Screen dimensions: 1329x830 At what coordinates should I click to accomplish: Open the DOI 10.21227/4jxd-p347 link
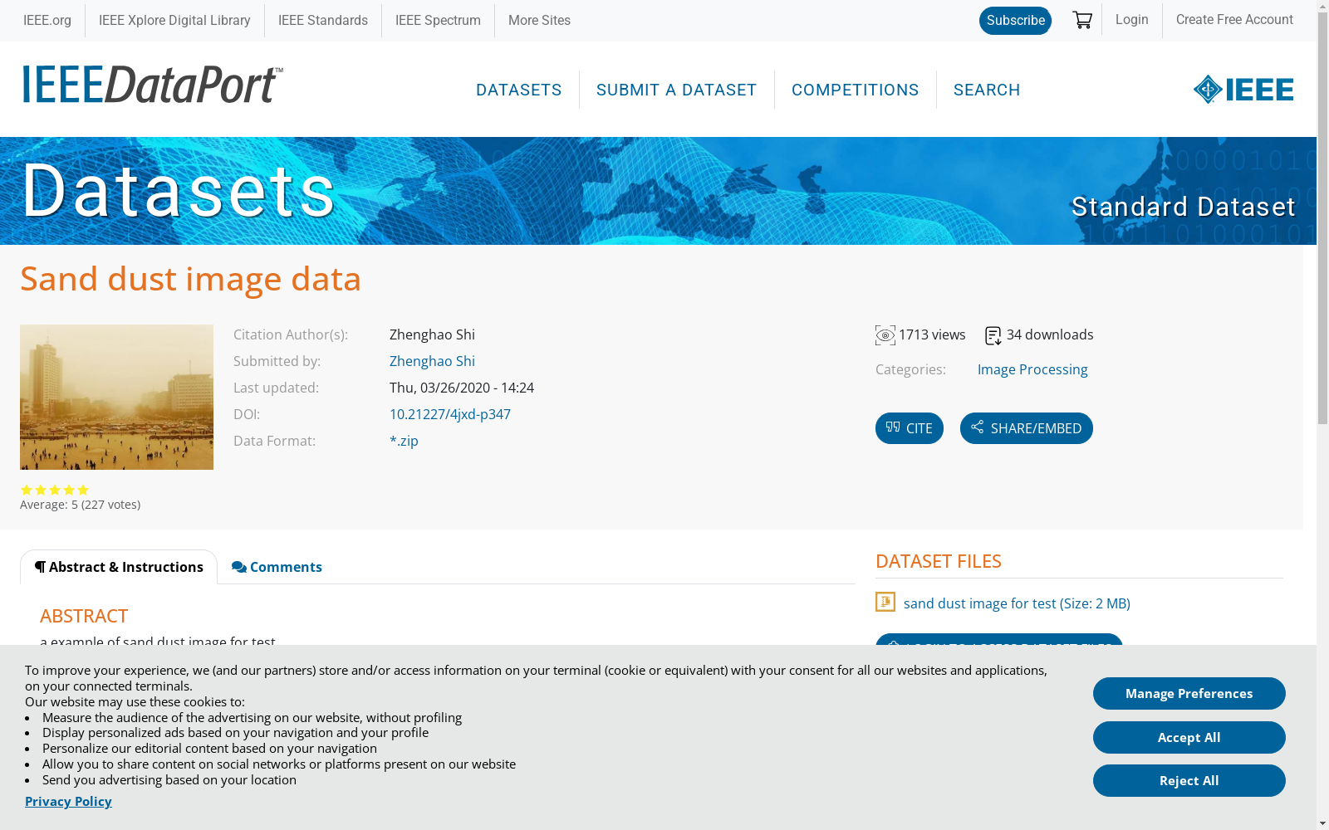450,414
